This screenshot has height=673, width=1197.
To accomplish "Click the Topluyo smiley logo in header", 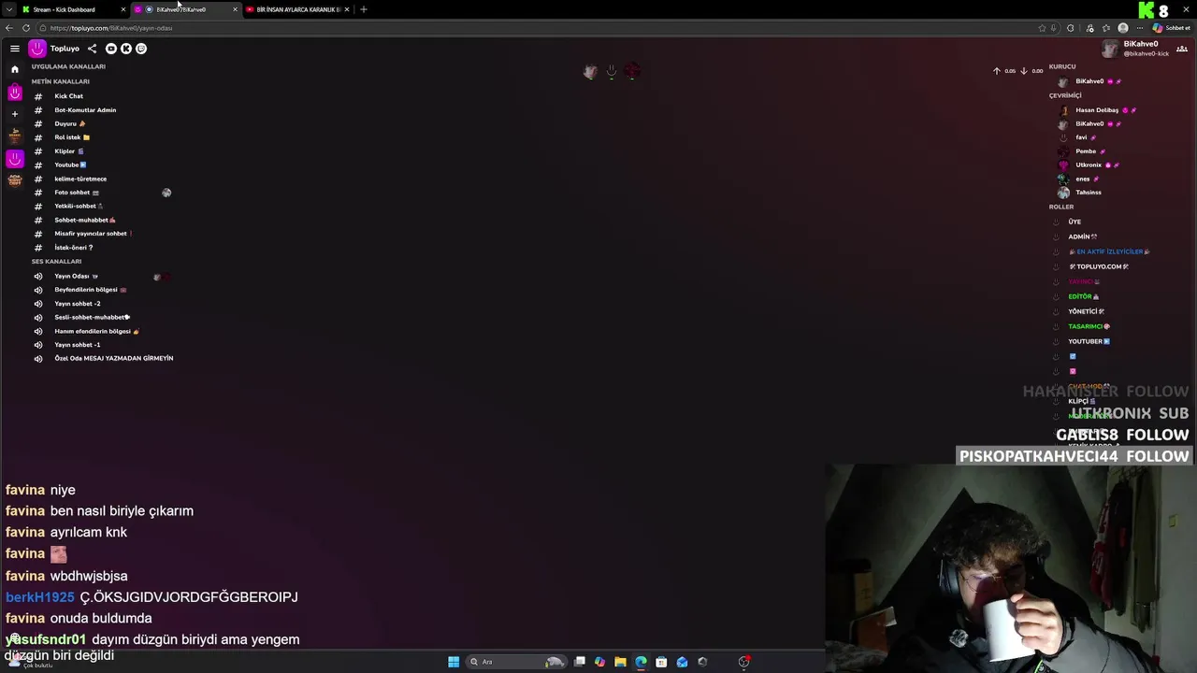I will pyautogui.click(x=37, y=49).
